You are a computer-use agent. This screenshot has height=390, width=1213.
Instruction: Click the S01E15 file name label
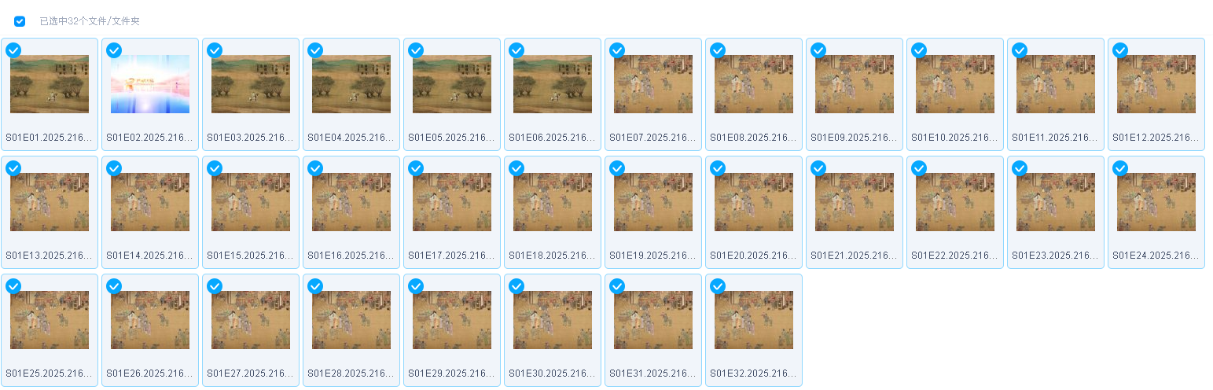pos(251,256)
